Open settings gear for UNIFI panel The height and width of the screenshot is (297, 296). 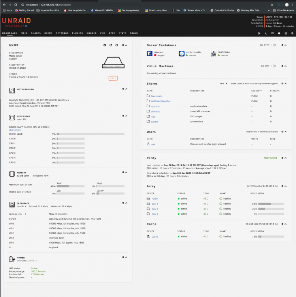[x=123, y=45]
